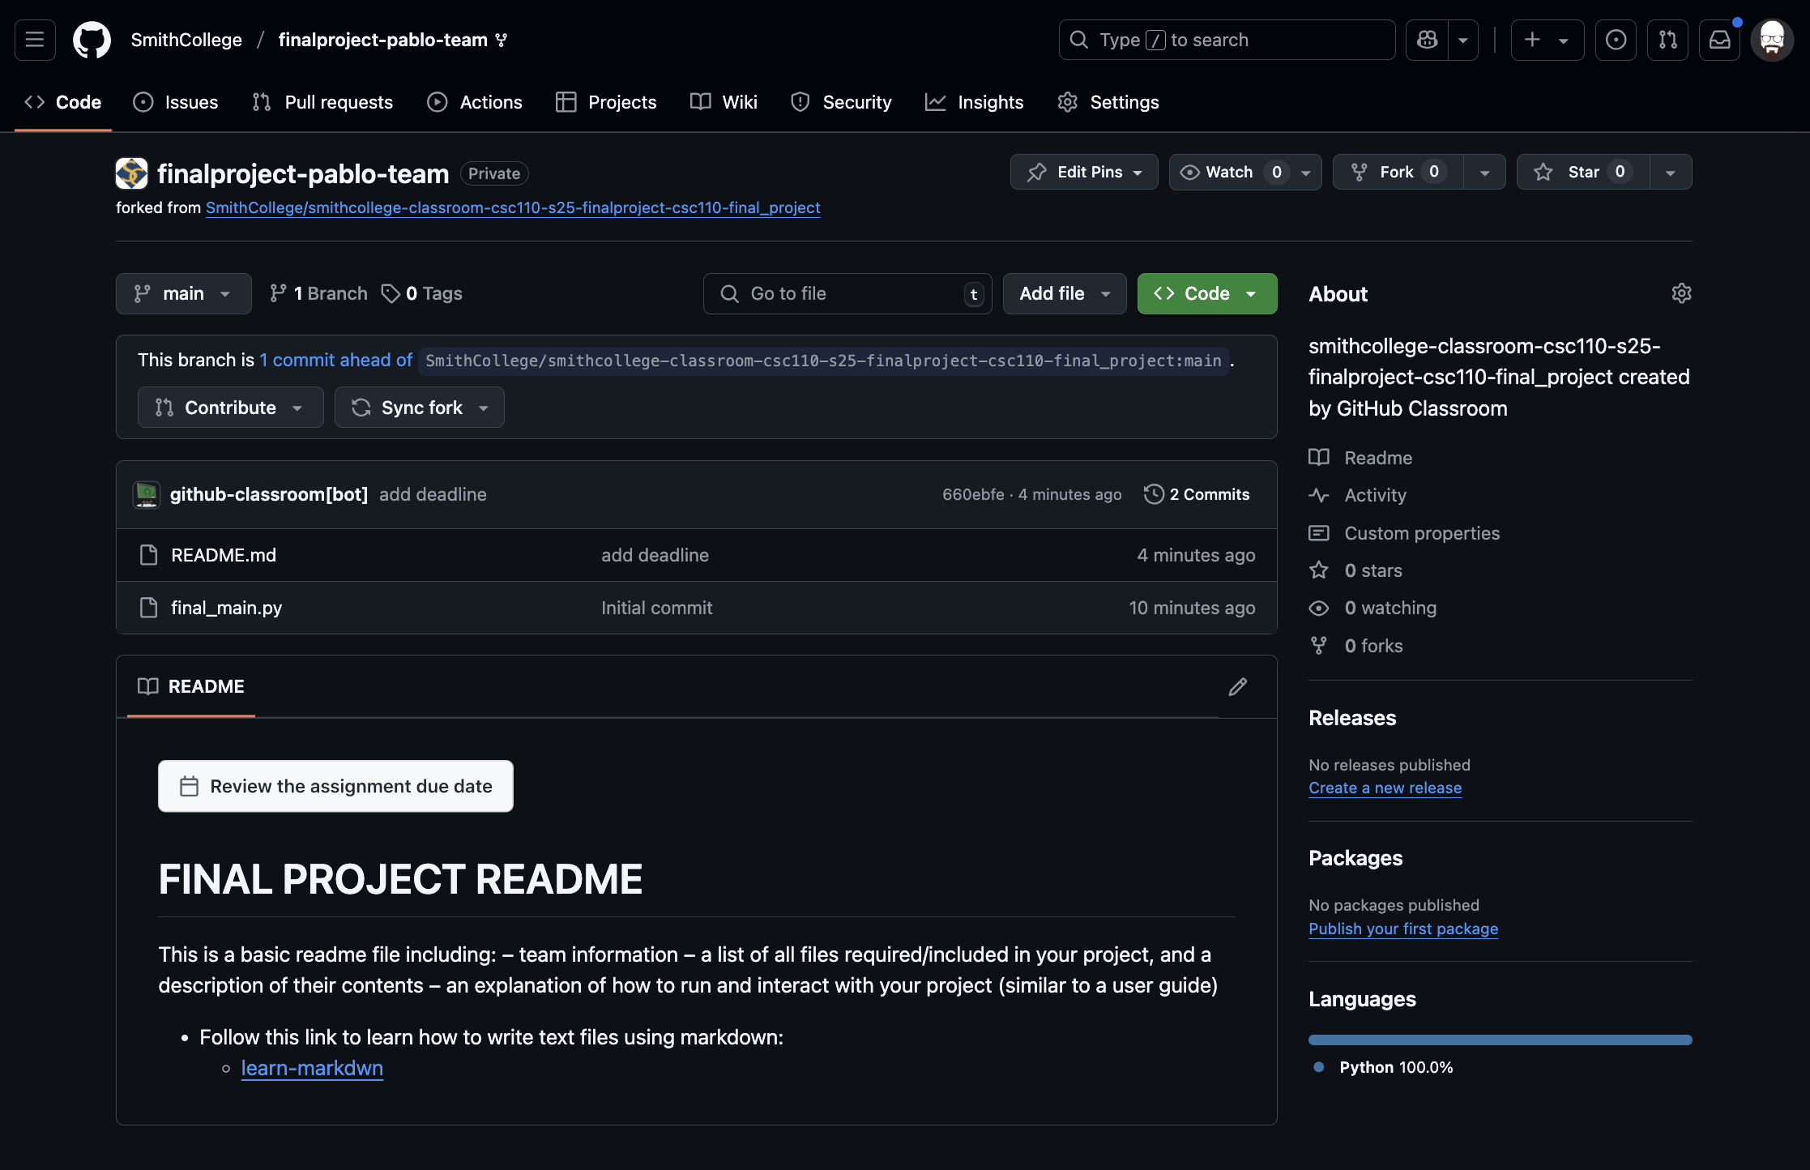Viewport: 1810px width, 1170px height.
Task: Open the notifications inbox icon
Action: click(1719, 40)
